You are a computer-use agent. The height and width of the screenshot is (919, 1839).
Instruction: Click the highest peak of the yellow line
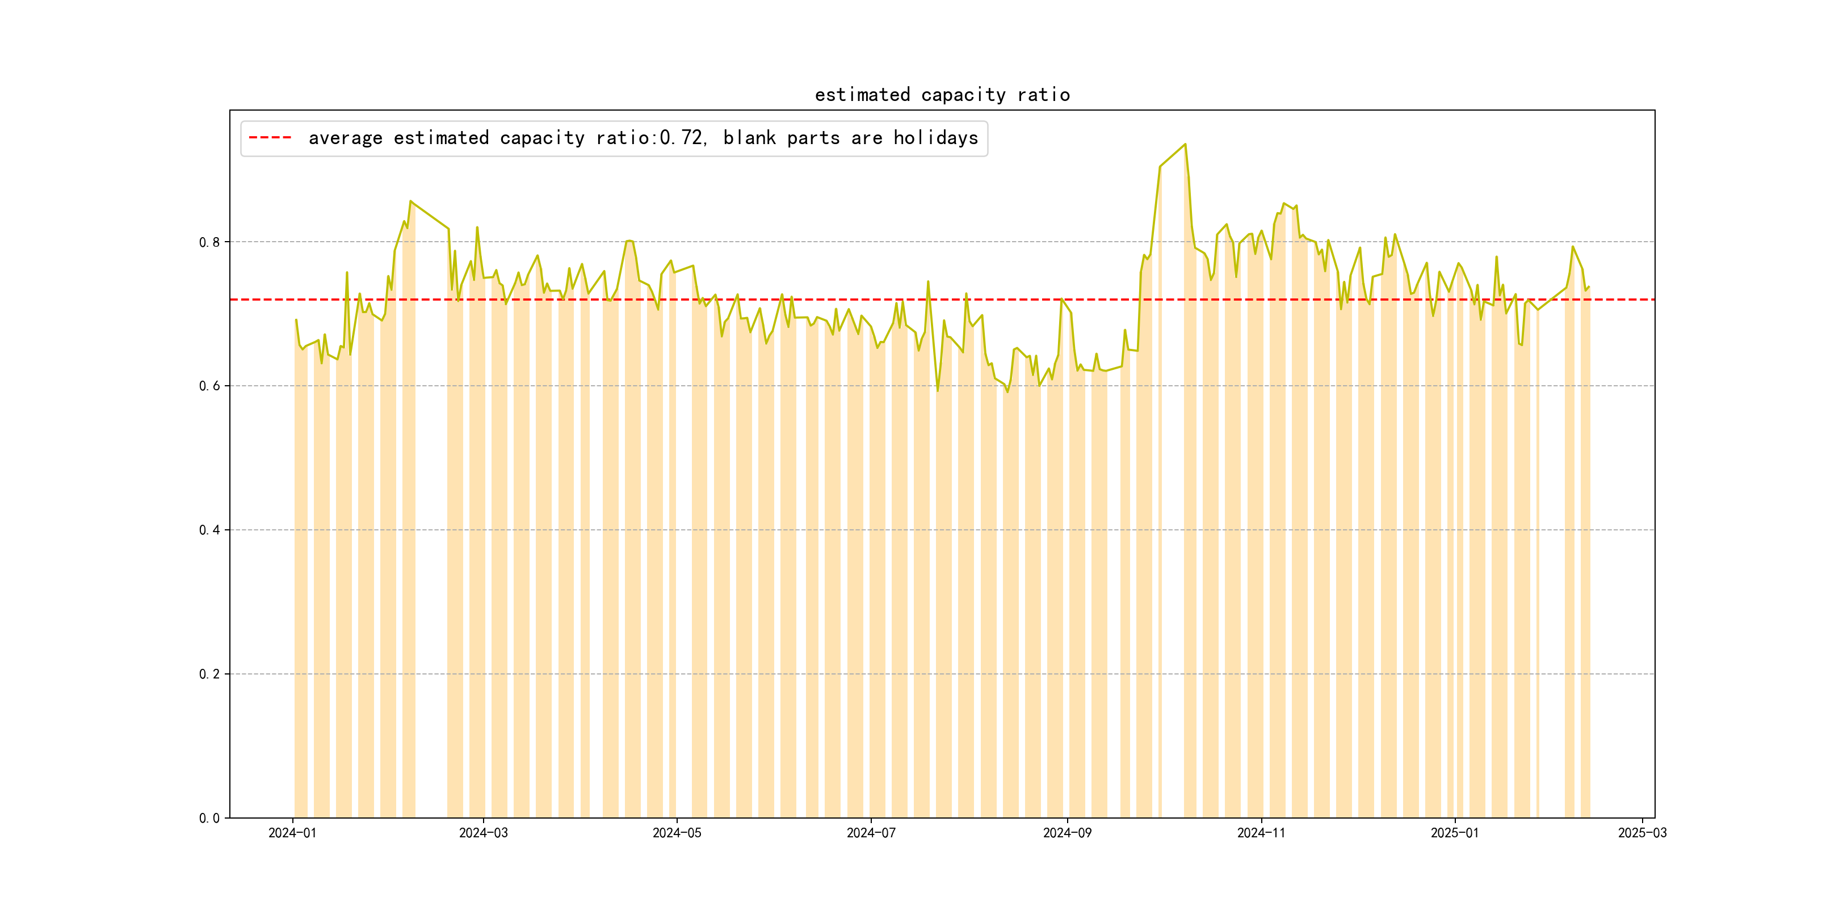pyautogui.click(x=1185, y=144)
